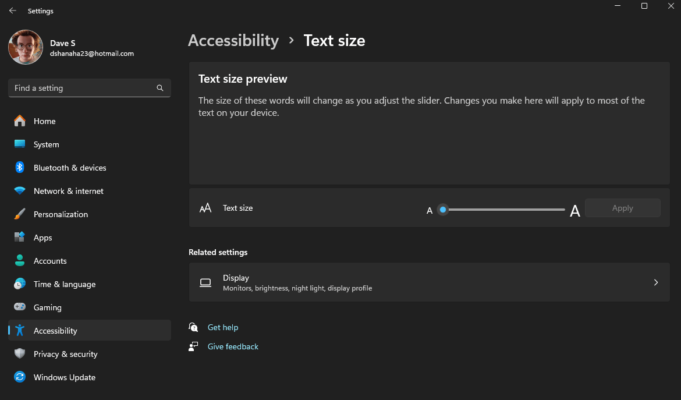Click the Find a setting search box
Viewport: 681px width, 400px height.
point(89,88)
